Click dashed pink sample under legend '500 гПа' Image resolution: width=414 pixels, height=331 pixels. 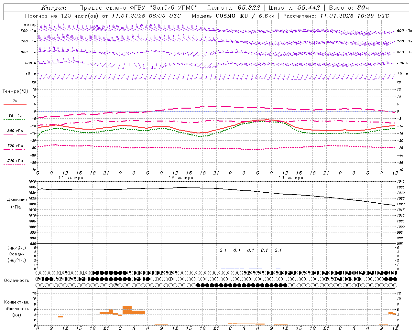pyautogui.click(x=15, y=164)
